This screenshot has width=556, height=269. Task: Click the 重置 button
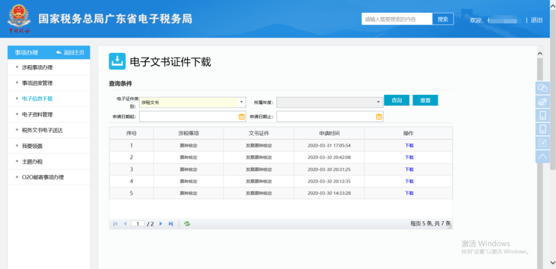[425, 100]
